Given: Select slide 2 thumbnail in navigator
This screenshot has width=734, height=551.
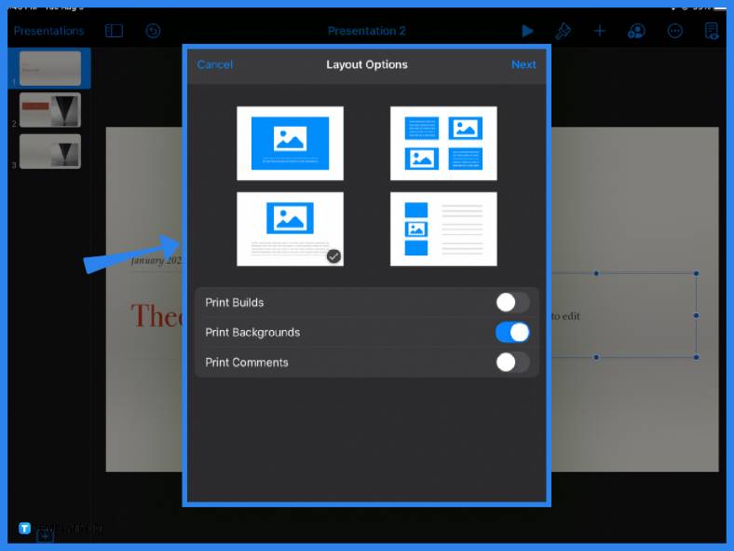Looking at the screenshot, I should [50, 110].
